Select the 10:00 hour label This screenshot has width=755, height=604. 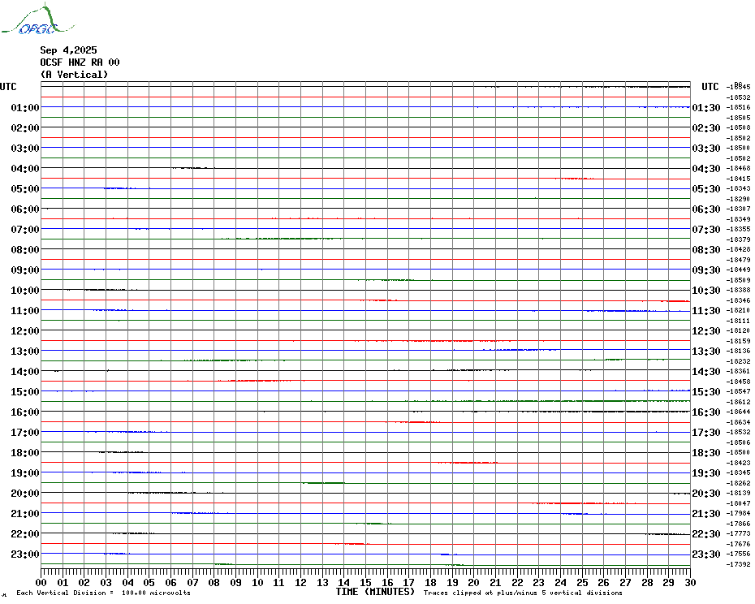click(x=25, y=291)
